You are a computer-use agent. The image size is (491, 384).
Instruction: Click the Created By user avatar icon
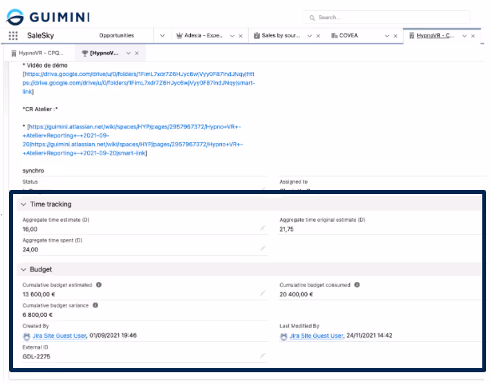pyautogui.click(x=26, y=336)
